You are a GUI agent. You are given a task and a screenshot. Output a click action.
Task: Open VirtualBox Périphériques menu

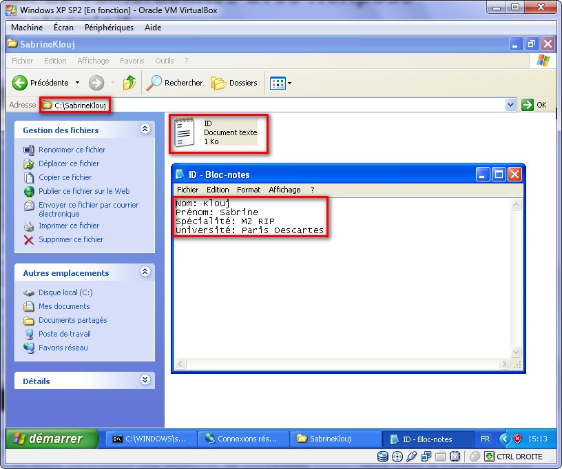coord(109,28)
